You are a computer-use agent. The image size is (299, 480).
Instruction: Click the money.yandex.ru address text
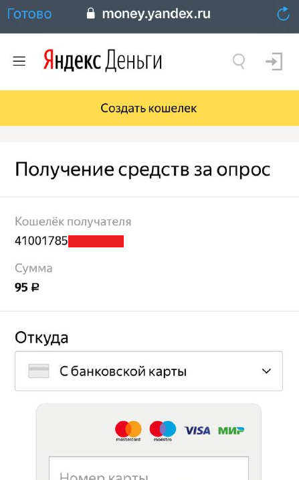point(156,14)
